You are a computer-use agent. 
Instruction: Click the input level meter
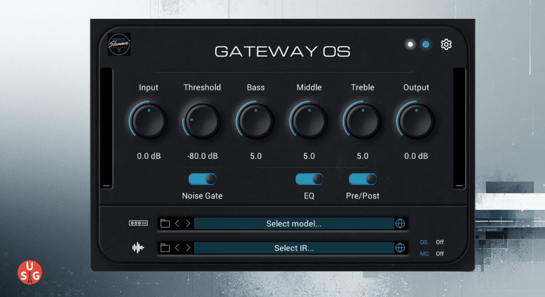coord(107,128)
